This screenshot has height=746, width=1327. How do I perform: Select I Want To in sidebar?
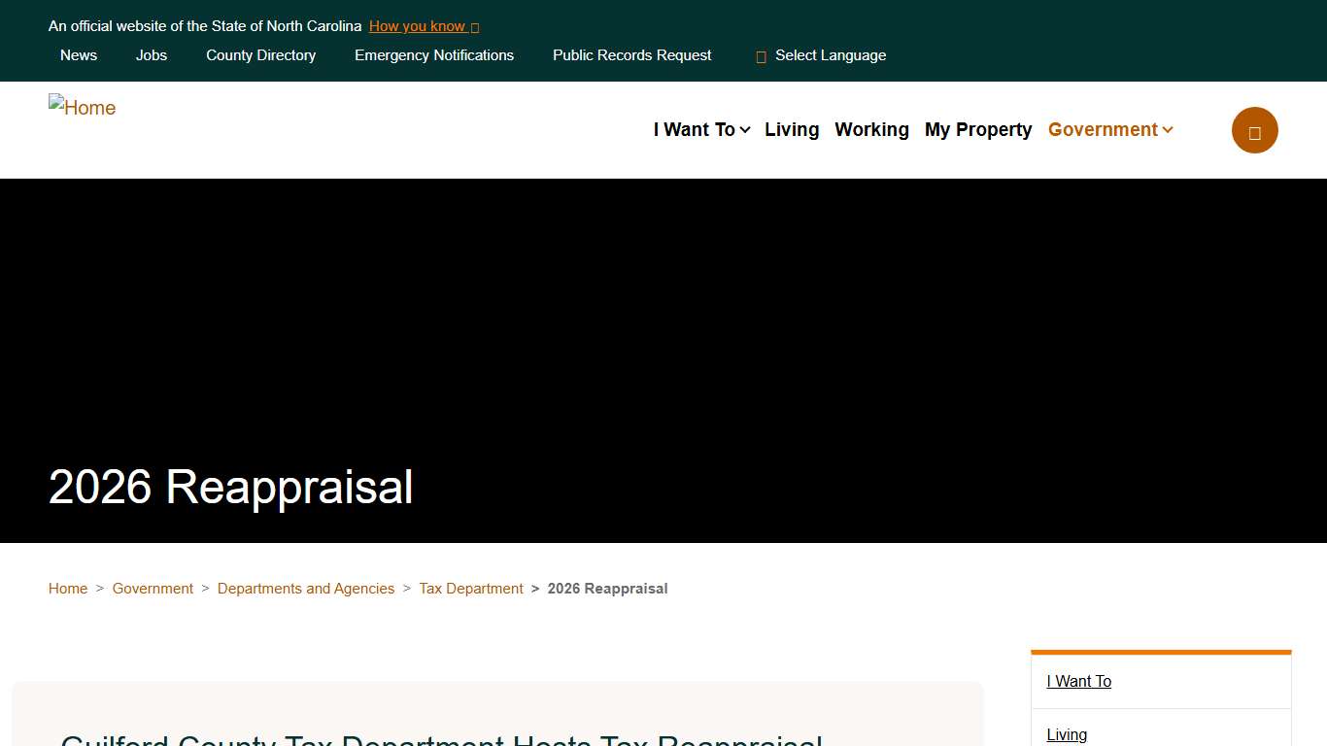1078,682
